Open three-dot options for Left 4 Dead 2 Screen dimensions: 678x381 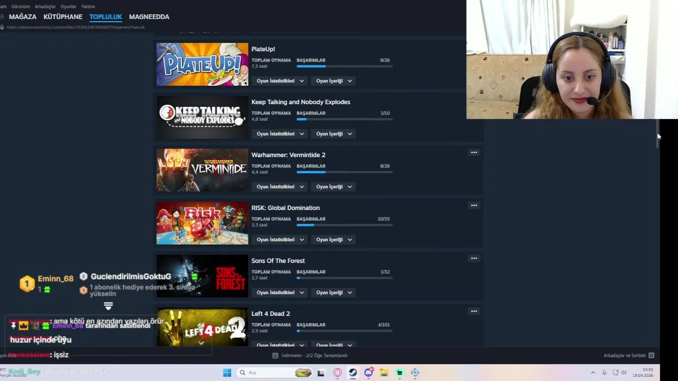(x=474, y=311)
